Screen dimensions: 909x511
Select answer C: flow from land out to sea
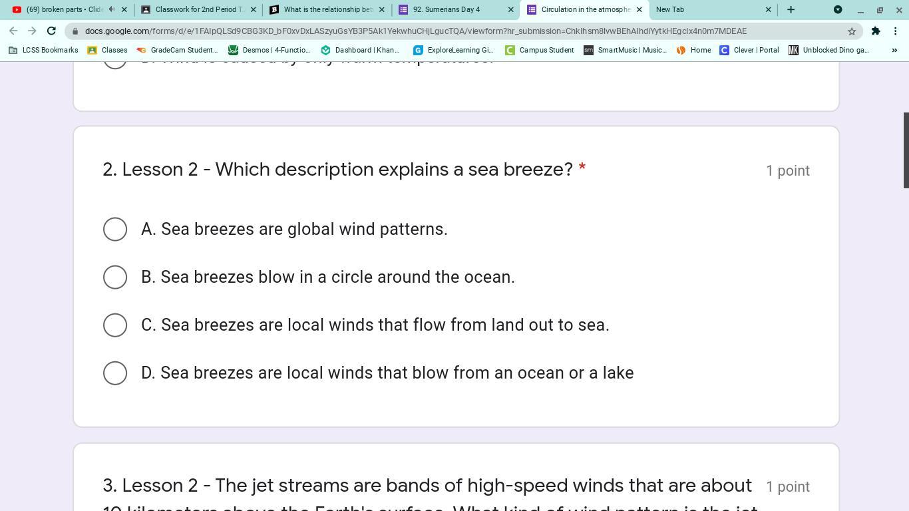[x=115, y=325]
